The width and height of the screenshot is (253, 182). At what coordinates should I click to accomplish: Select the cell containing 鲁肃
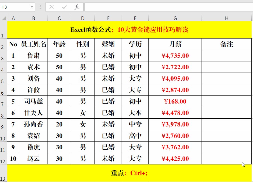point(33,56)
